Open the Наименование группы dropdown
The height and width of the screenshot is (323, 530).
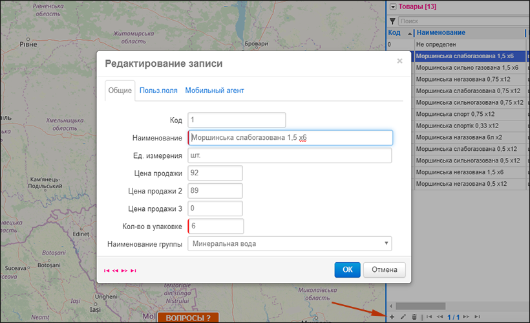point(290,244)
